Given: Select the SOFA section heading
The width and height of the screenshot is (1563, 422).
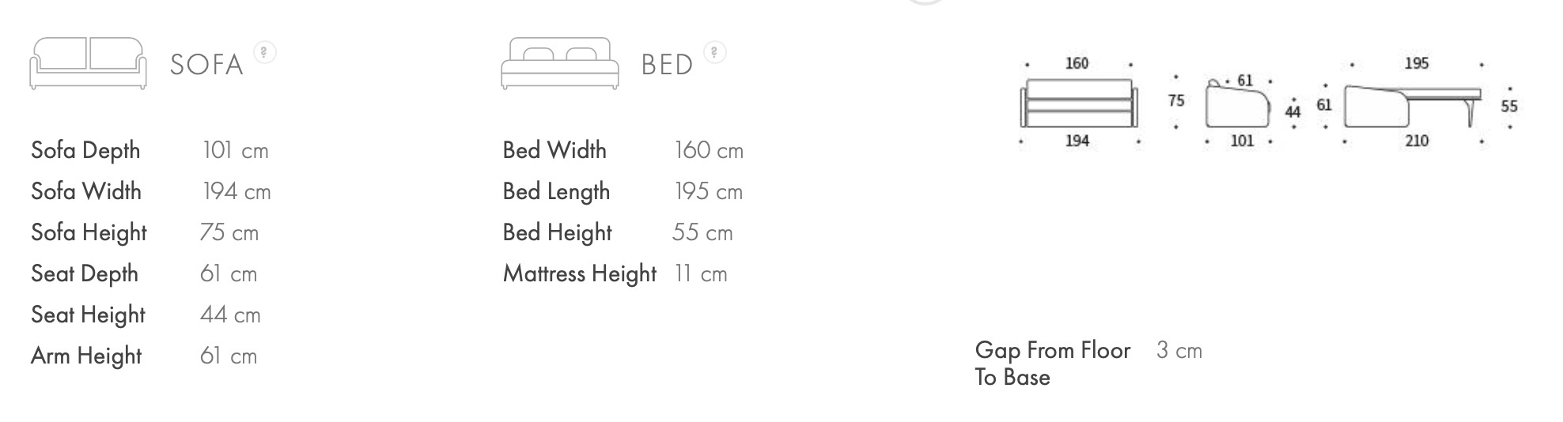Looking at the screenshot, I should coord(206,65).
